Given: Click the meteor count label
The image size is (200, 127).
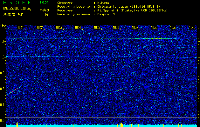Looking at the screenshot, I should point(45,10).
